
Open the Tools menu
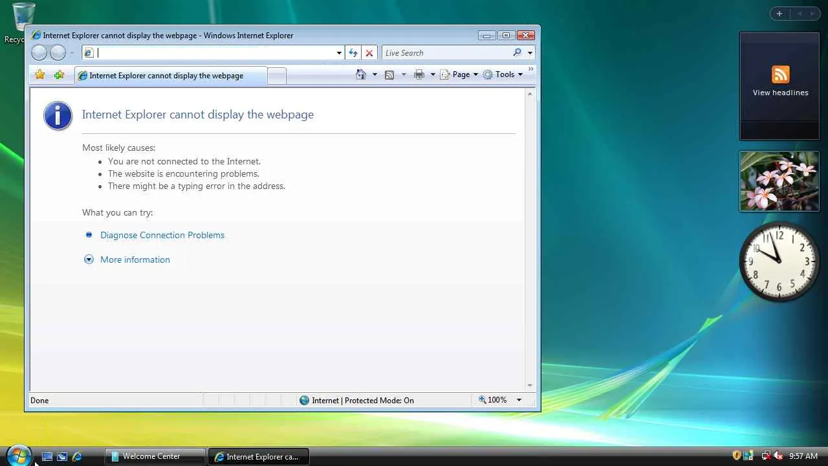click(x=503, y=74)
